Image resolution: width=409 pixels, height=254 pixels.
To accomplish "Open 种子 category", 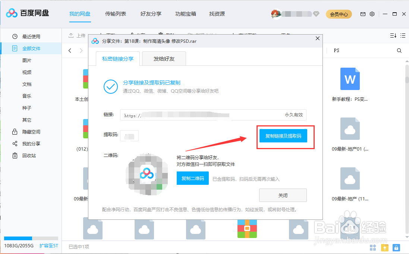I will point(27,108).
